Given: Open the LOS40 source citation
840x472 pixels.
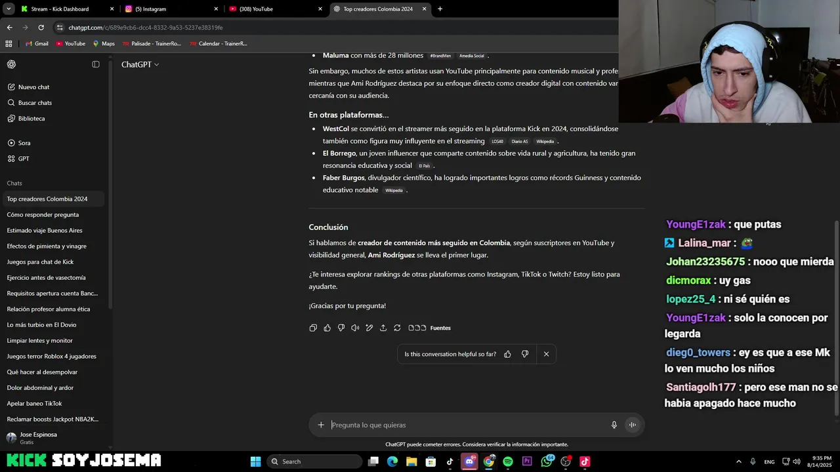Looking at the screenshot, I should point(497,142).
